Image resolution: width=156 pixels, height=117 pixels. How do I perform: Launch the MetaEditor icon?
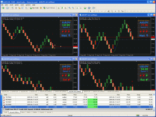pyautogui.click(x=41, y=8)
